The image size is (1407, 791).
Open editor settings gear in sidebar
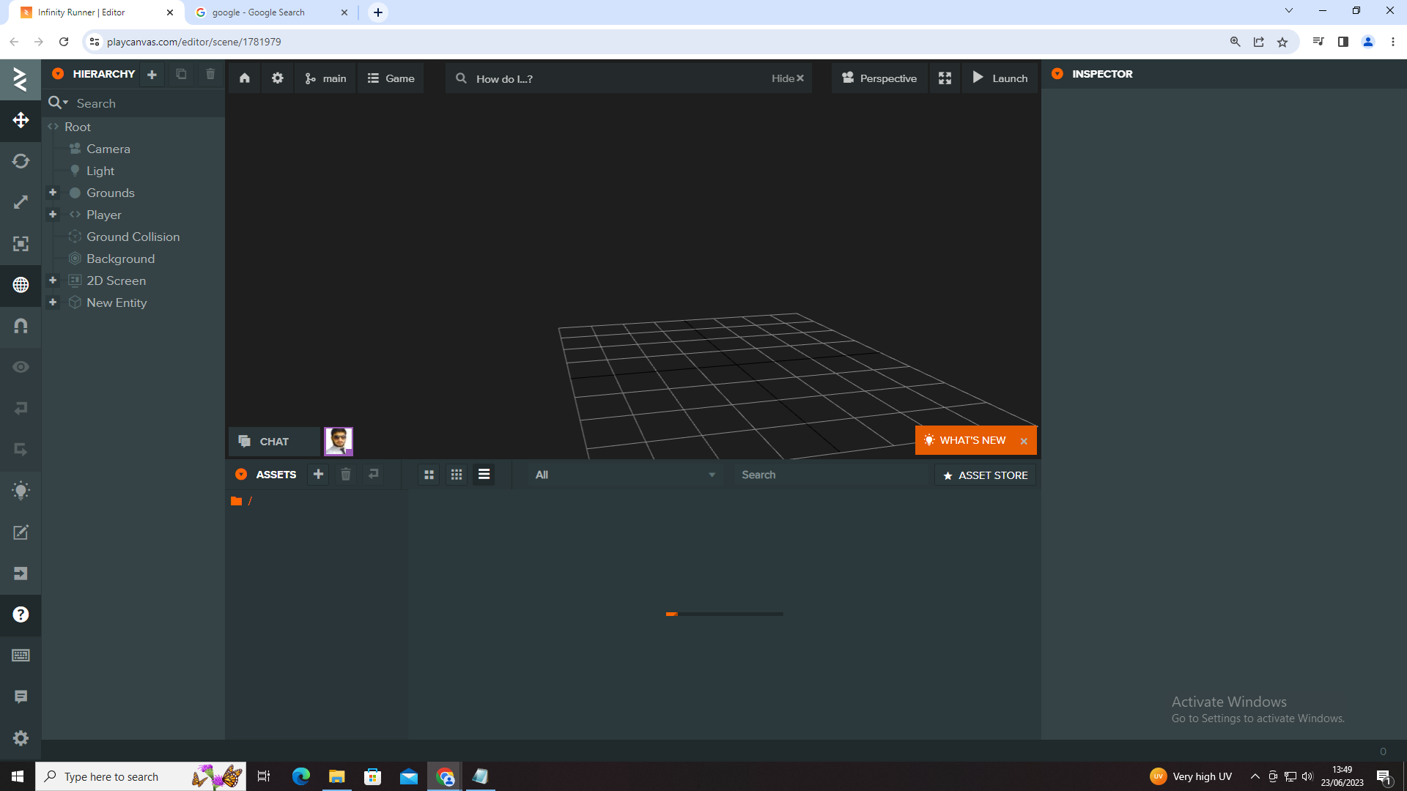[21, 738]
